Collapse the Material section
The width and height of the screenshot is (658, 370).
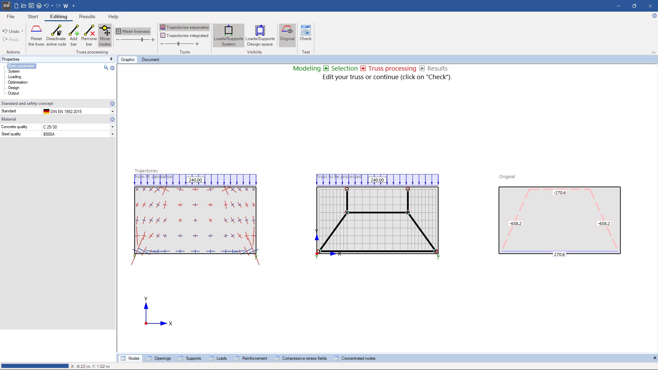(x=112, y=119)
